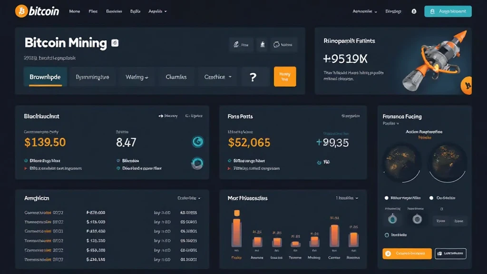
Task: Click the Bitcoin Mining heading
Action: pyautogui.click(x=66, y=42)
